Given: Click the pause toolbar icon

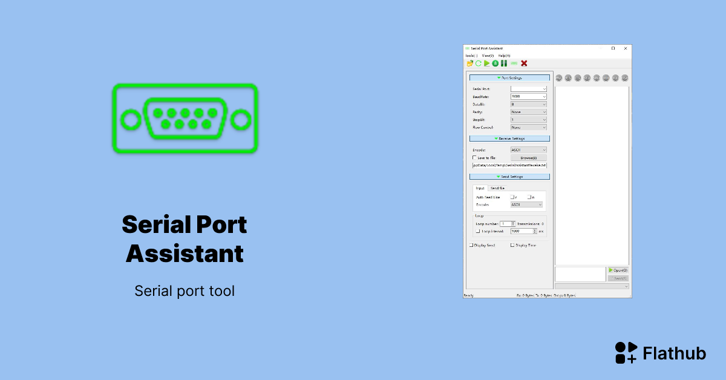Looking at the screenshot, I should tap(503, 64).
